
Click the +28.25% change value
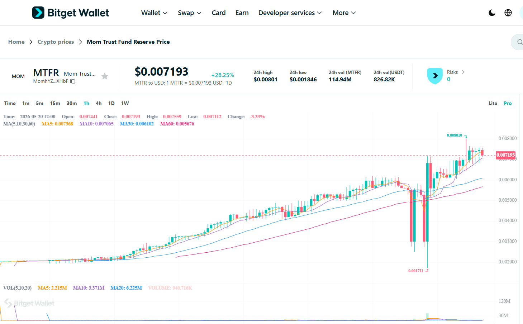(223, 75)
